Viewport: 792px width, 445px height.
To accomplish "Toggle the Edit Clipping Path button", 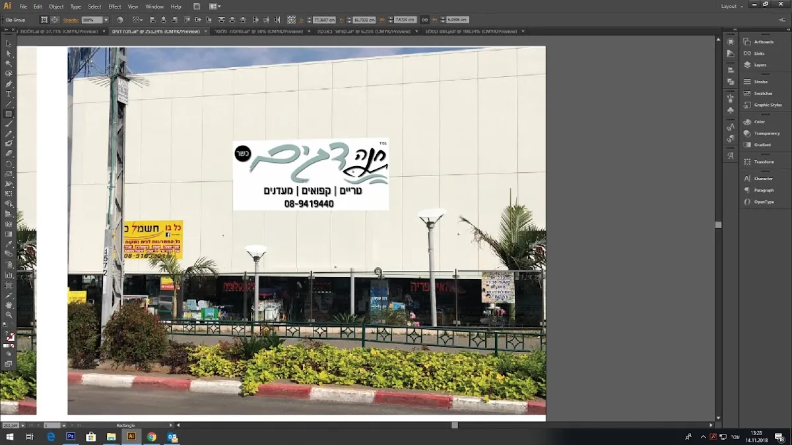I will [x=44, y=20].
